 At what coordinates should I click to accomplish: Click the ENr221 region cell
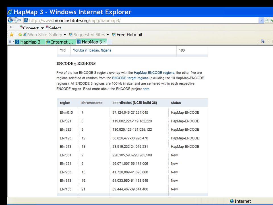[x=65, y=164]
